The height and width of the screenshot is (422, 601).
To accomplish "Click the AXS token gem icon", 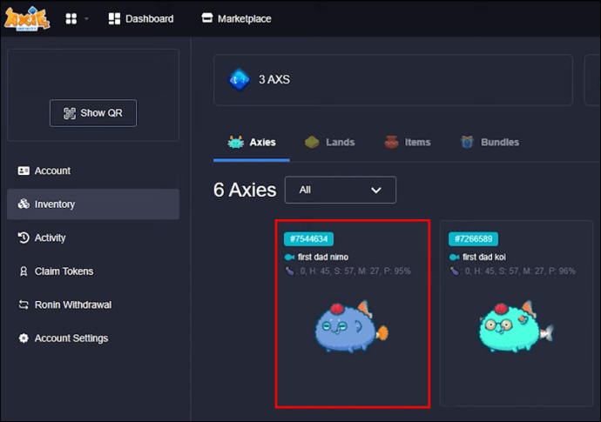I will click(239, 80).
